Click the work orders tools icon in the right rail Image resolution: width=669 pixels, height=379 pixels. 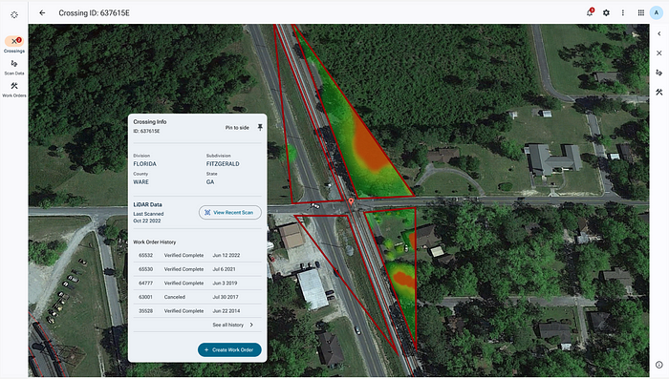tap(659, 92)
